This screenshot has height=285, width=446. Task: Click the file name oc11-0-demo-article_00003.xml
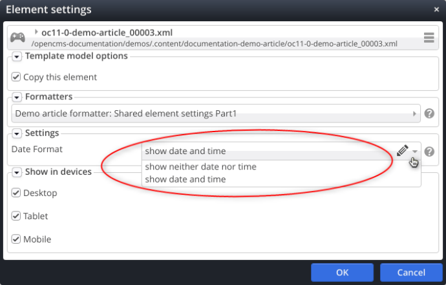(107, 33)
